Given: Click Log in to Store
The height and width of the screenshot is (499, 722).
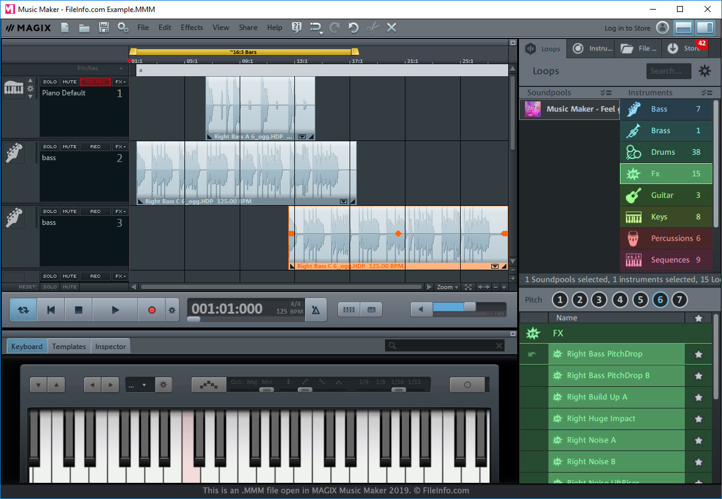Looking at the screenshot, I should (627, 28).
